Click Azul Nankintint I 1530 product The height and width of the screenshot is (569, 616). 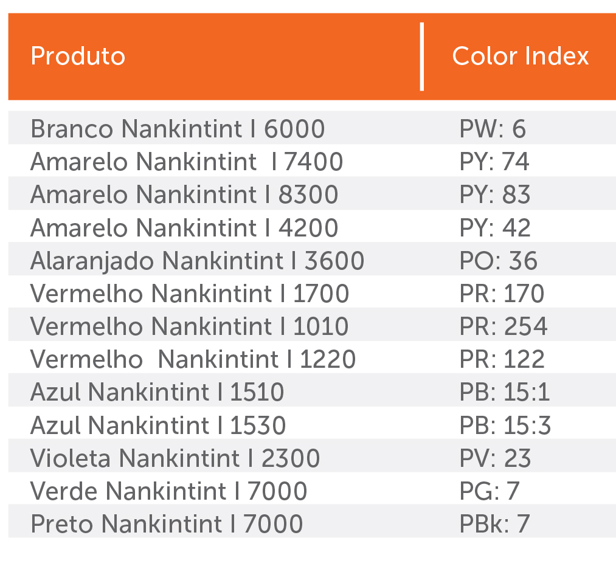click(x=158, y=425)
